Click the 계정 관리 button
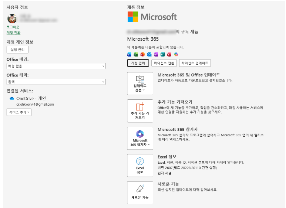The height and width of the screenshot is (208, 286). tap(138, 63)
